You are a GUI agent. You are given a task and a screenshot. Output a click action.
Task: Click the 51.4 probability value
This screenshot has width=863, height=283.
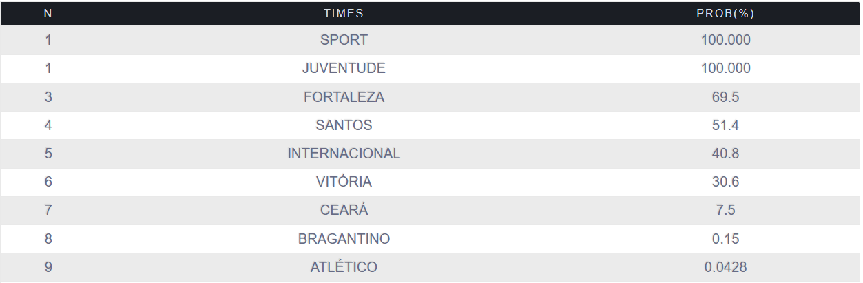725,125
